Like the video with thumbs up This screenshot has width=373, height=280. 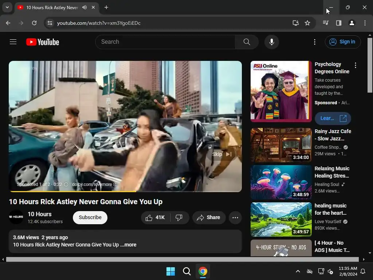pos(156,217)
